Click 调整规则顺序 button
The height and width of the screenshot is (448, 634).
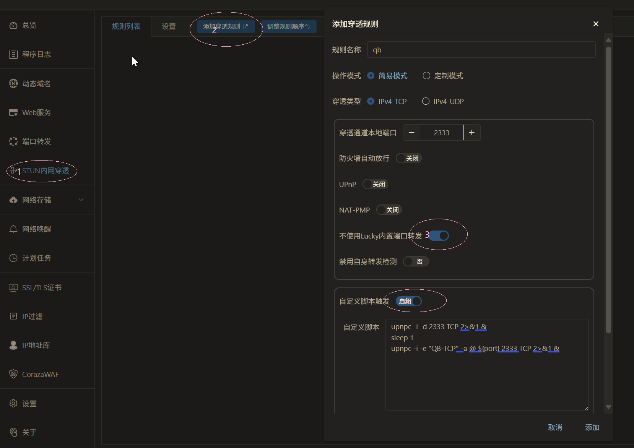pyautogui.click(x=289, y=26)
